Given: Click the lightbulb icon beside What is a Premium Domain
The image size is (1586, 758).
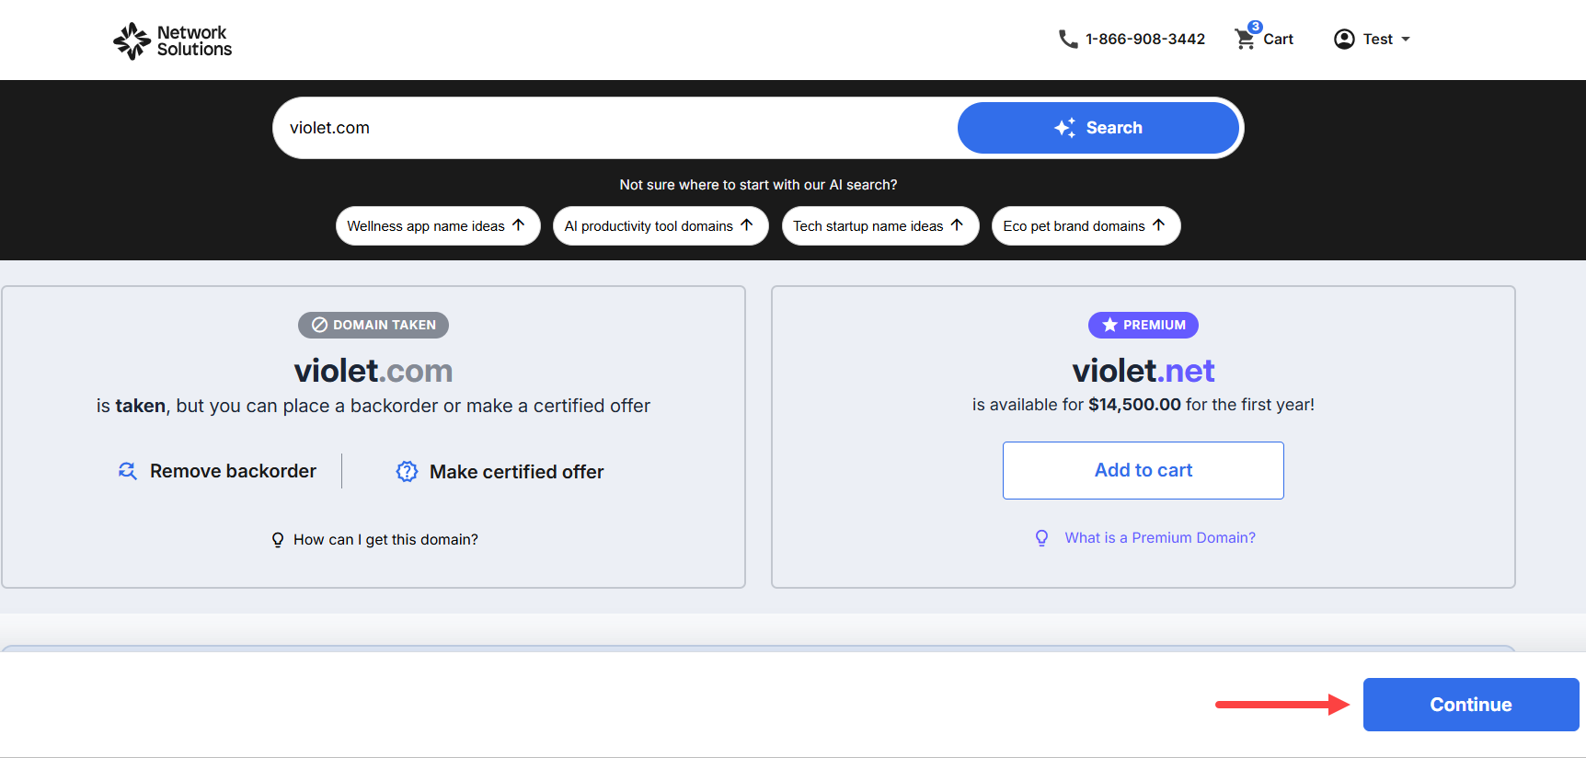Looking at the screenshot, I should click(1041, 538).
